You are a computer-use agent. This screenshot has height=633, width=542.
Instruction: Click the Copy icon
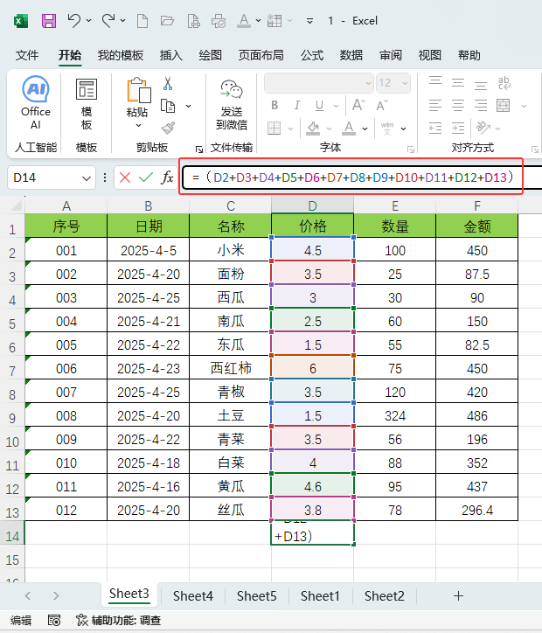click(x=168, y=106)
